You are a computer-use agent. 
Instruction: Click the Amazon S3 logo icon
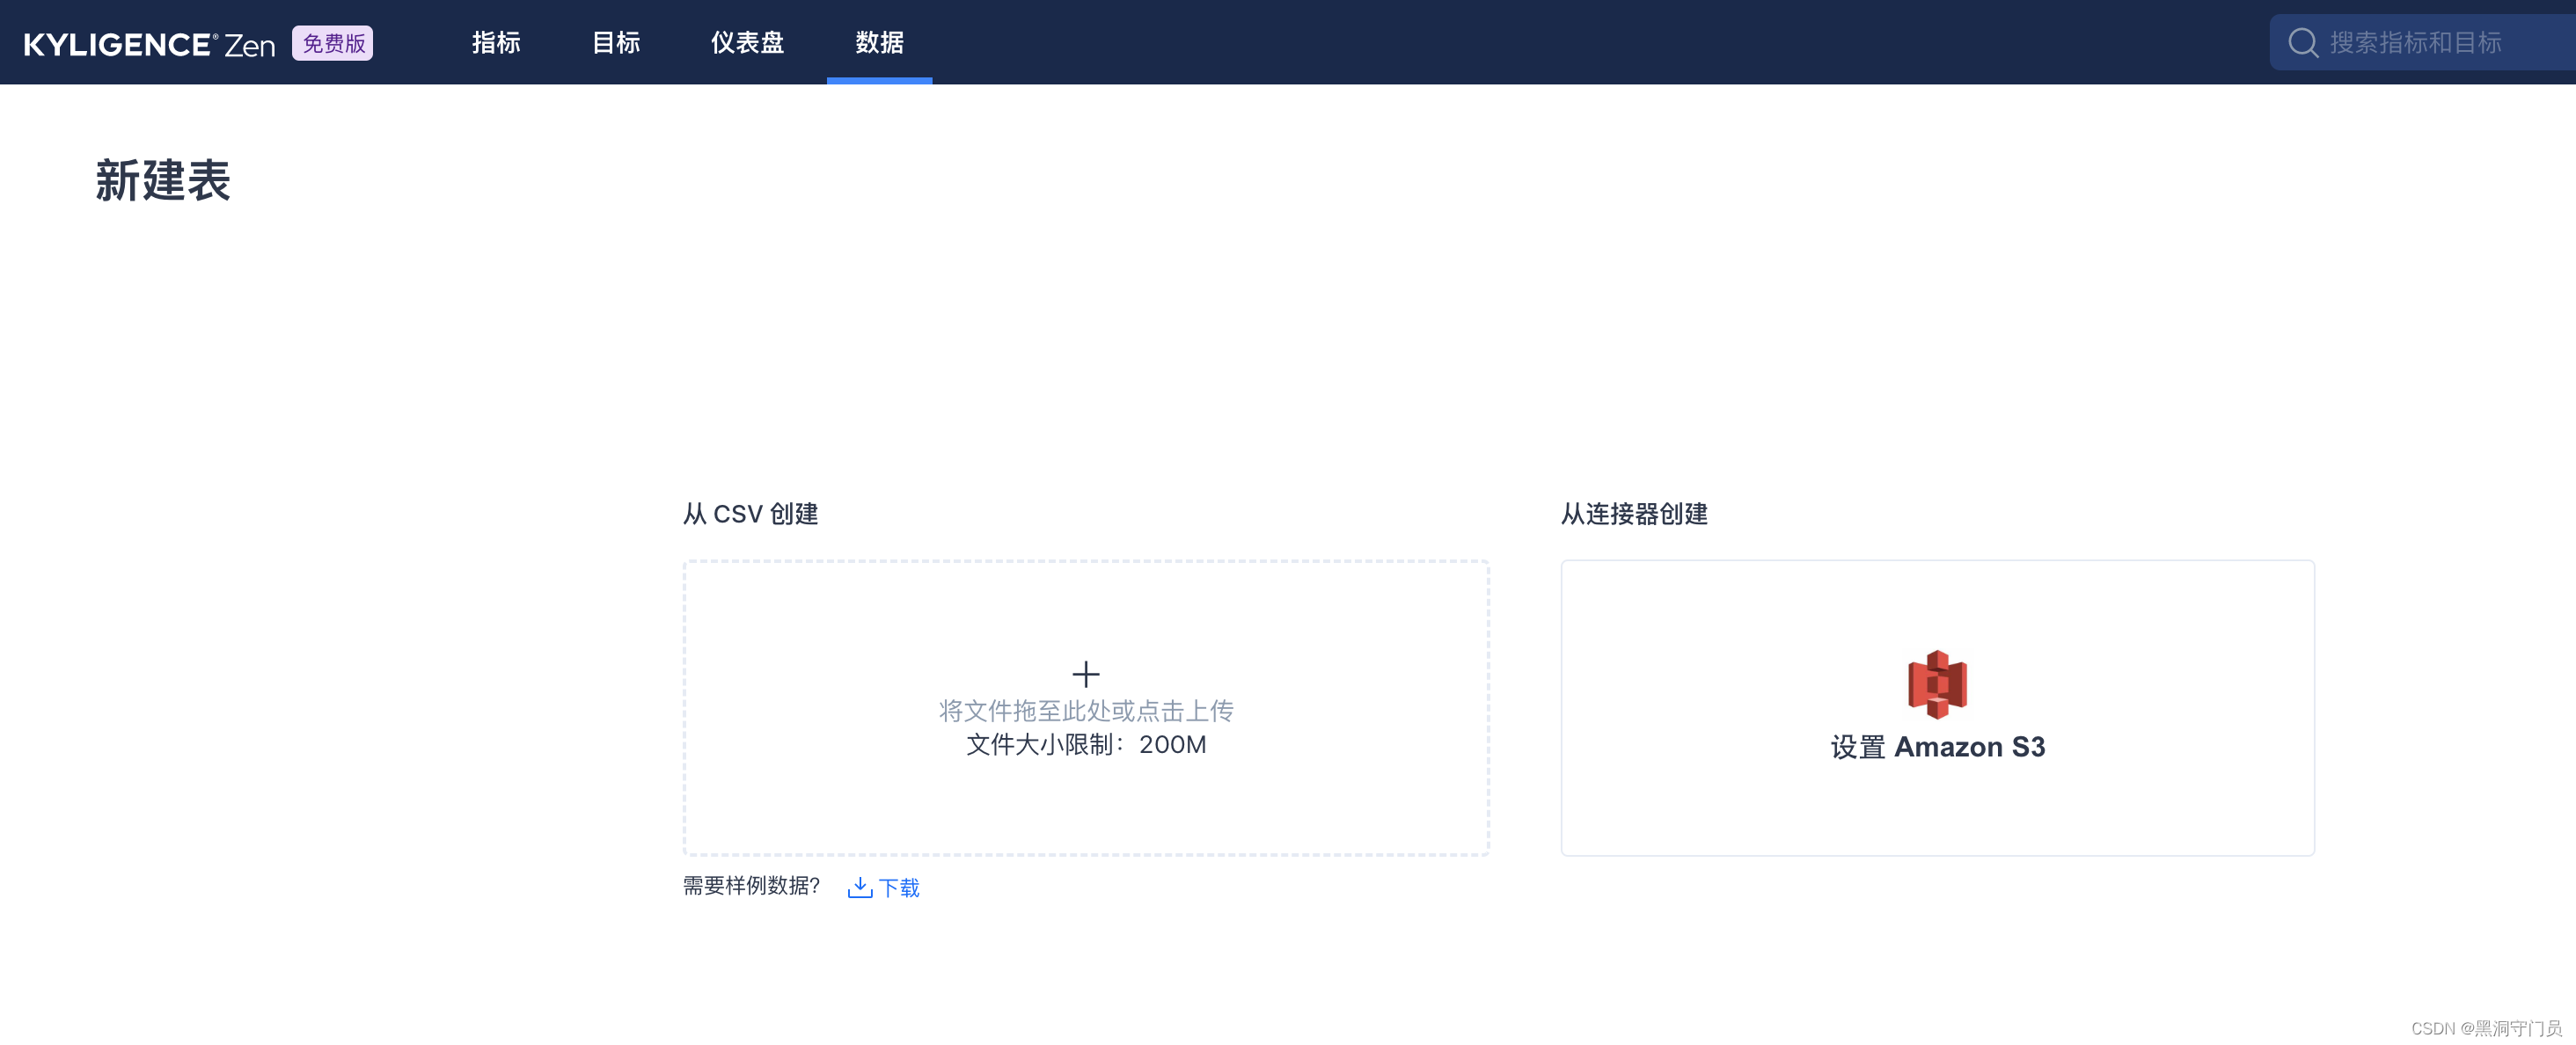pos(1937,685)
